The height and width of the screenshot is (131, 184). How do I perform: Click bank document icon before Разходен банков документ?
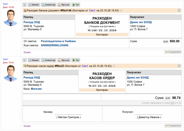(25, 10)
